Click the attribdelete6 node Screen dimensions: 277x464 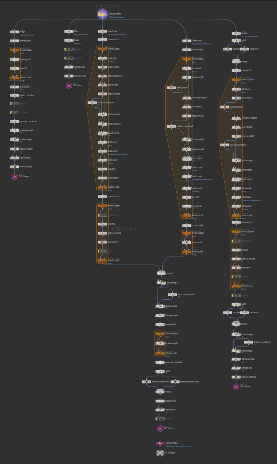tap(69, 67)
